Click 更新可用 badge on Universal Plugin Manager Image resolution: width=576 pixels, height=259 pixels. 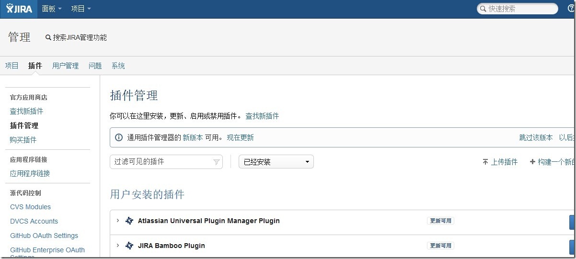tap(440, 221)
